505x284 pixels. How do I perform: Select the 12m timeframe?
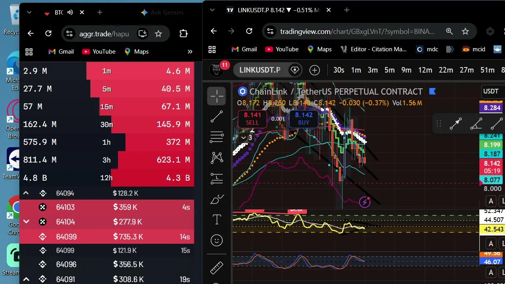[x=425, y=70]
